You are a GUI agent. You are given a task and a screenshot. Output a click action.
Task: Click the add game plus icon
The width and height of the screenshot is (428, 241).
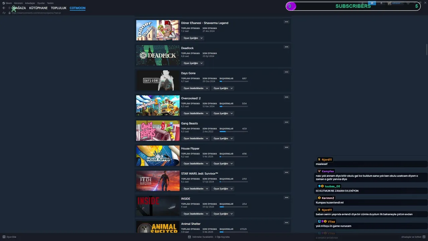[x=4, y=237]
